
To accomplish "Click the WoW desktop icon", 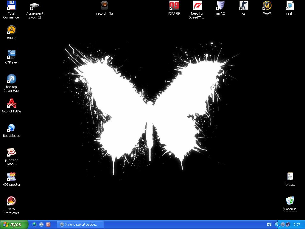I will click(267, 6).
